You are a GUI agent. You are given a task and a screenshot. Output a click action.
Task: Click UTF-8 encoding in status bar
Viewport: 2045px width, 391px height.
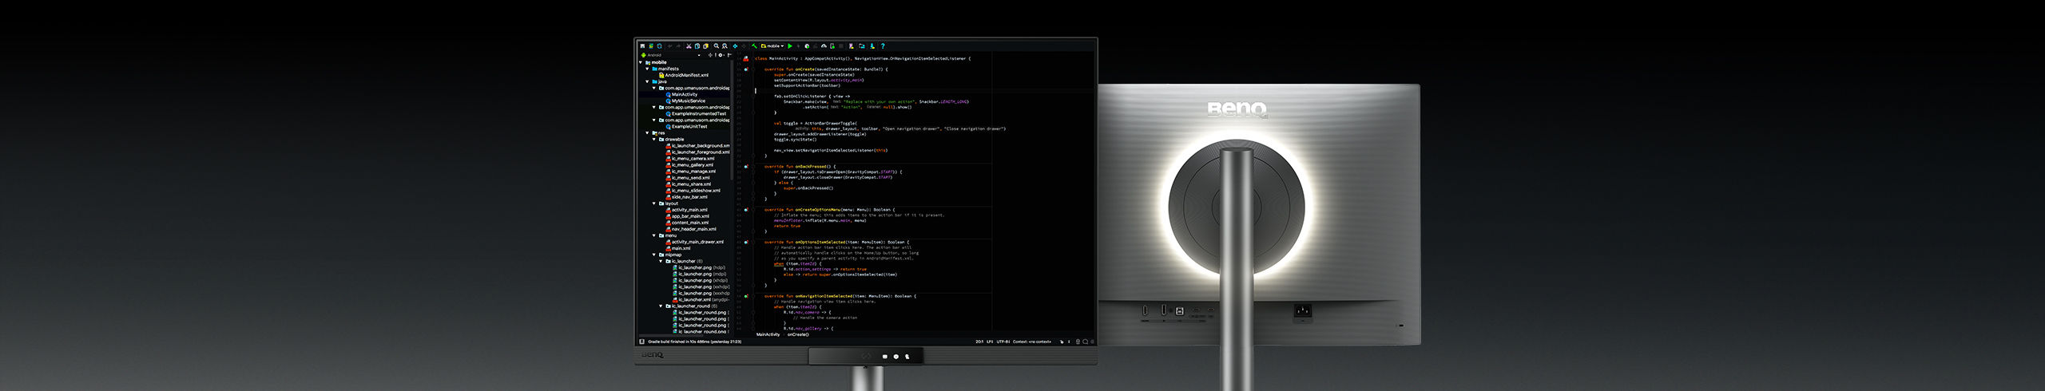1003,342
